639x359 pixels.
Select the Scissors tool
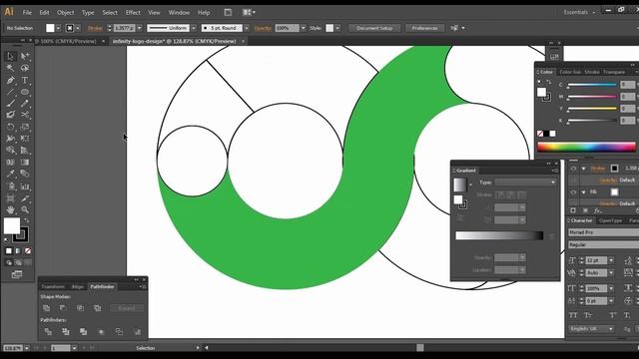pyautogui.click(x=25, y=115)
